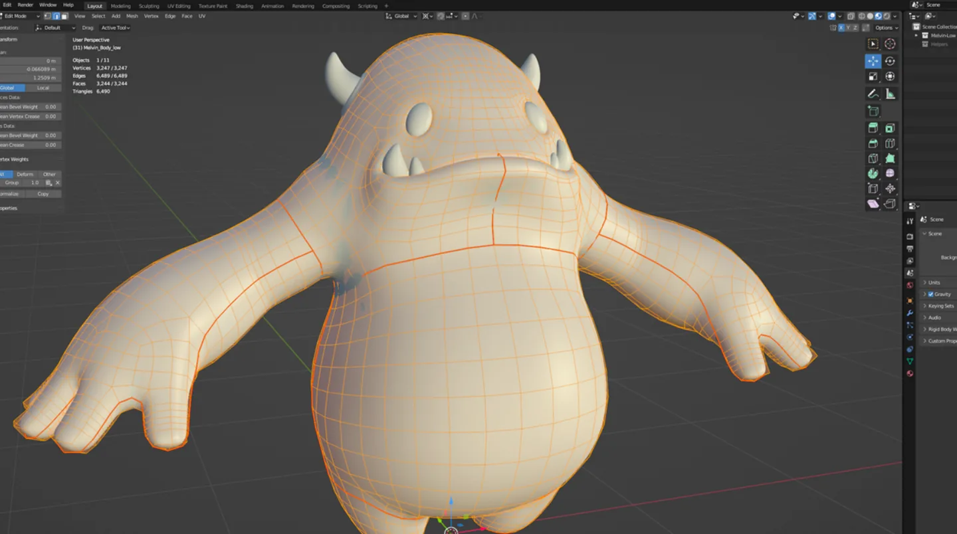Image resolution: width=957 pixels, height=534 pixels.
Task: Click the Copy vertex weights button
Action: point(43,194)
